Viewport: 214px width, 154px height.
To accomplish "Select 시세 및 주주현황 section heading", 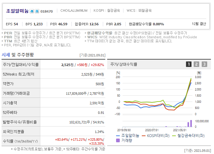I will point(18,55).
